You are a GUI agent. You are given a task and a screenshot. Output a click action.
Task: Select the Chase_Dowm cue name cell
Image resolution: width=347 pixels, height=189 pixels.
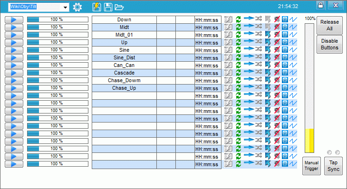(x=124, y=80)
